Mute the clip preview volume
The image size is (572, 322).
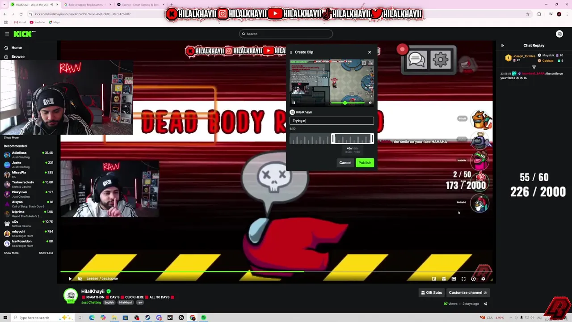coord(370,103)
